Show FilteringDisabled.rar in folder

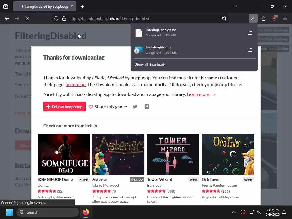(250, 33)
